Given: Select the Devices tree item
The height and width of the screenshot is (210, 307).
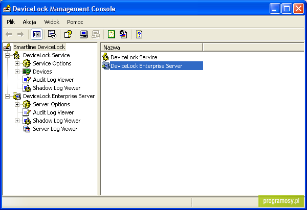Looking at the screenshot, I should click(42, 72).
